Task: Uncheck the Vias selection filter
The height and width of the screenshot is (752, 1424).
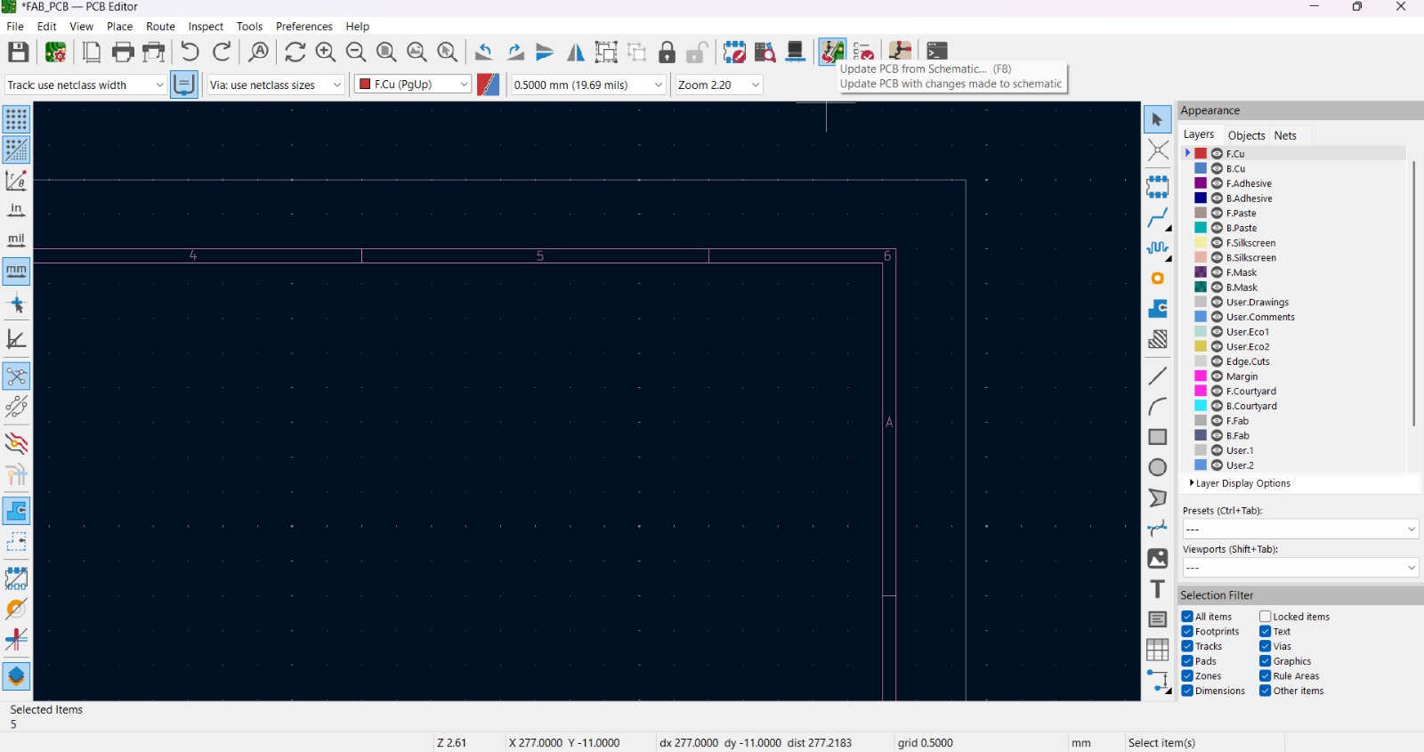Action: (1265, 647)
